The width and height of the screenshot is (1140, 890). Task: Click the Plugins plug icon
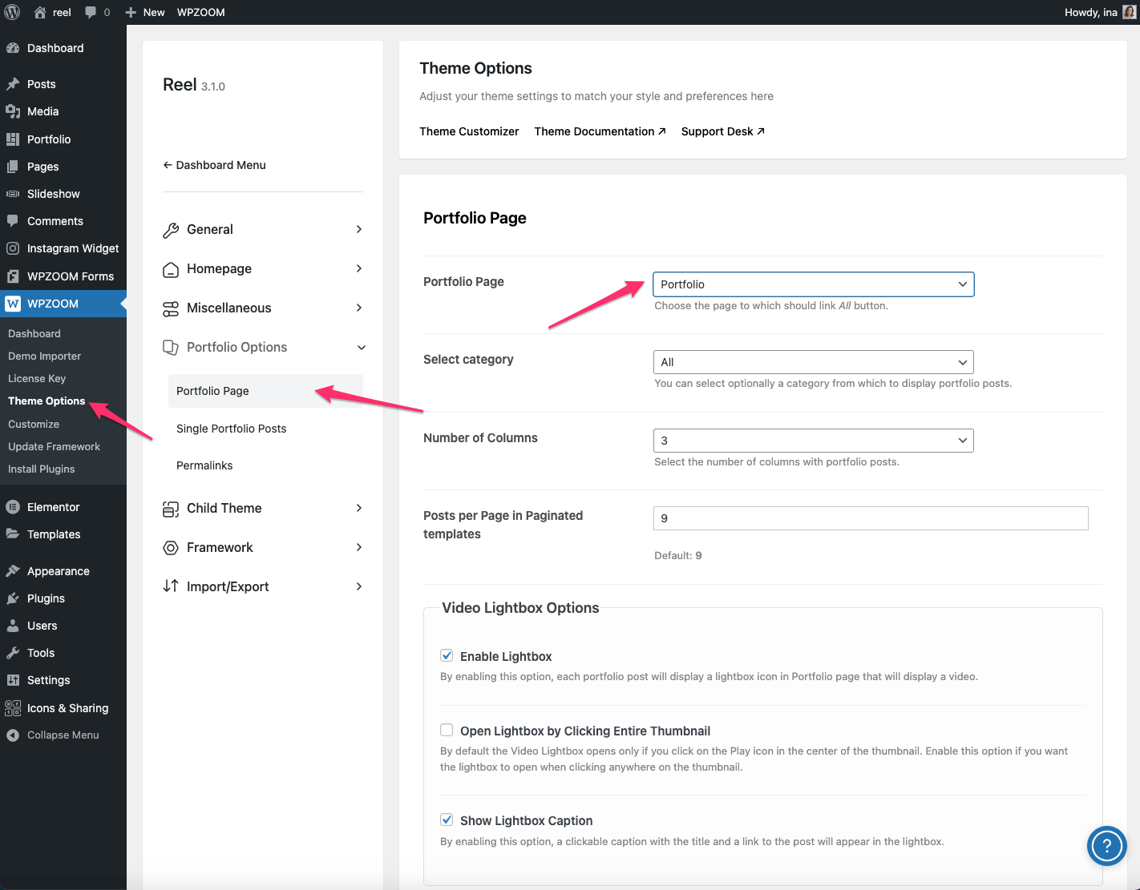tap(13, 598)
